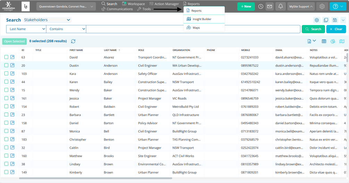Sort by First Name column header
This screenshot has height=183, width=349.
coord(76,50)
